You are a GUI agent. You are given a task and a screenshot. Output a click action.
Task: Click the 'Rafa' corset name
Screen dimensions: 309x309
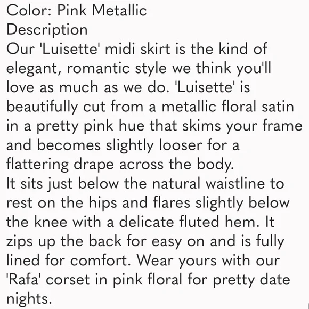23,280
